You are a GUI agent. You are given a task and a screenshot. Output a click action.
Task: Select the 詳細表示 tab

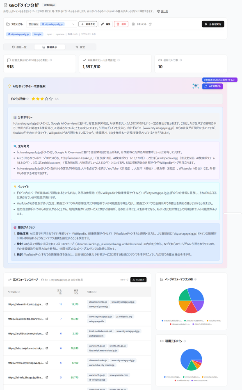pyautogui.click(x=50, y=47)
